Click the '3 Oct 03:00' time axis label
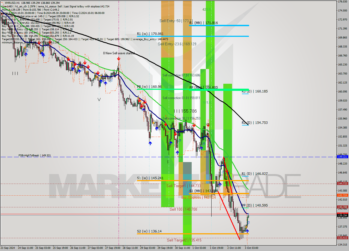This screenshot has width=349, height=251. click(251, 248)
